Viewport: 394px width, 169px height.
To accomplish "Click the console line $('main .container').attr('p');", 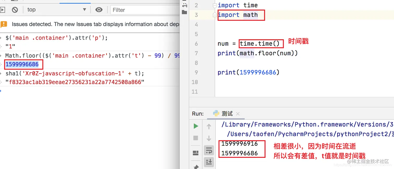I will click(x=57, y=38).
